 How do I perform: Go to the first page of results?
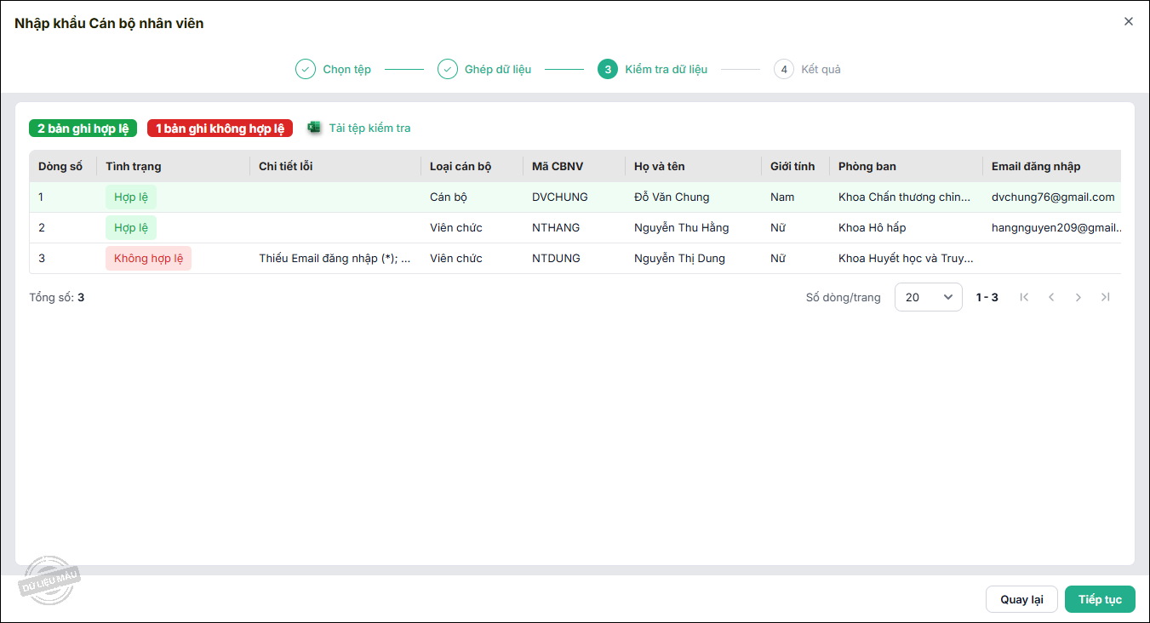[x=1024, y=297]
